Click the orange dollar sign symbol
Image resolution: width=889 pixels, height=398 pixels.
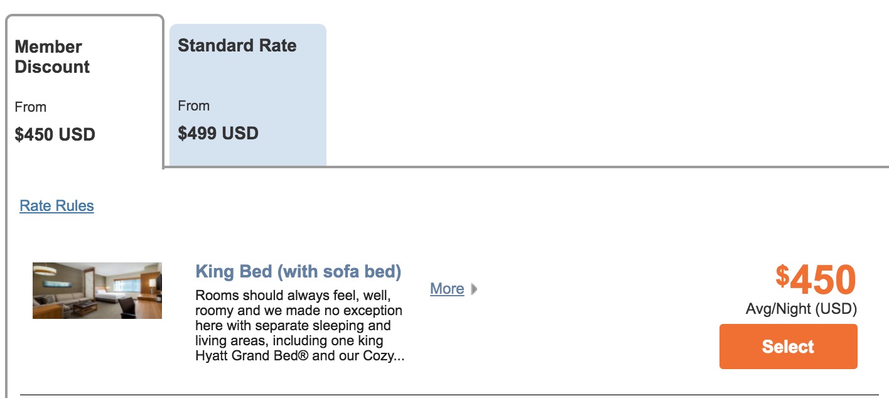[782, 275]
